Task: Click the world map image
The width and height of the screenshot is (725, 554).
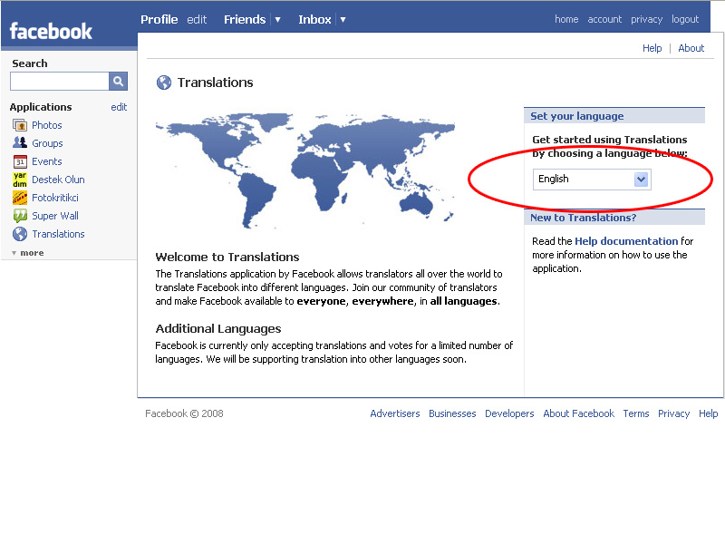Action: (305, 171)
